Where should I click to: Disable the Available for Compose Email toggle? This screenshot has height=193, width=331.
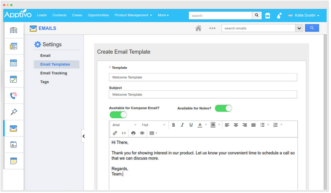point(118,114)
